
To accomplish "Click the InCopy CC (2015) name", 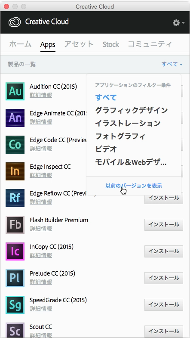I will (x=52, y=247).
